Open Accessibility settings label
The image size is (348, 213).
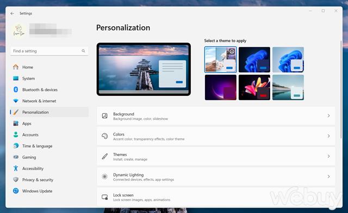pyautogui.click(x=33, y=168)
